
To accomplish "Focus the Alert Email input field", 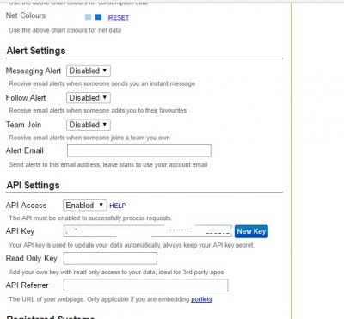I will point(139,150).
